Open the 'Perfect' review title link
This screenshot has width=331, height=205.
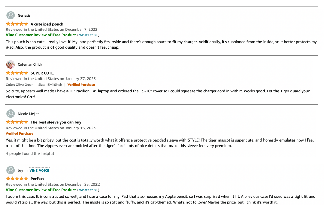pos(37,179)
